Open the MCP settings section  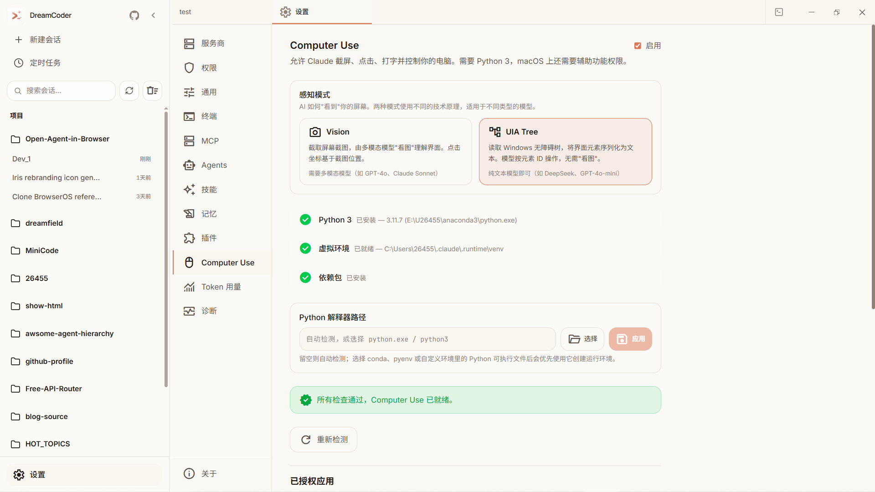click(222, 141)
